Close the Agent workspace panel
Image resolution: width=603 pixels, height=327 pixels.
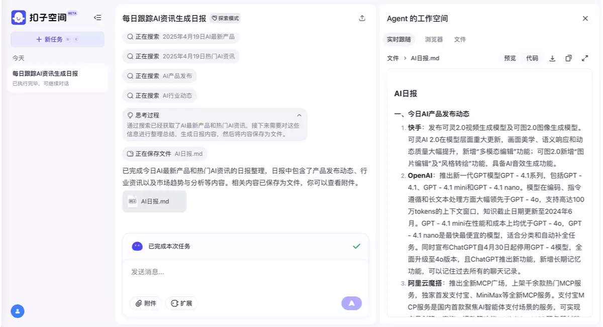tap(585, 19)
